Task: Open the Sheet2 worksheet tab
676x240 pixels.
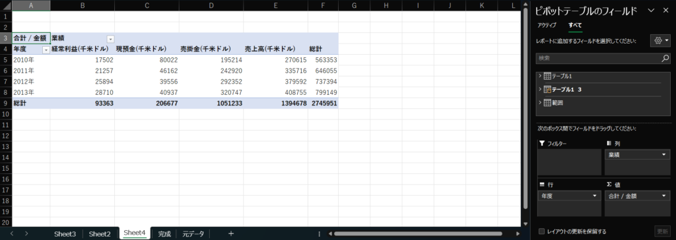Action: pos(100,234)
